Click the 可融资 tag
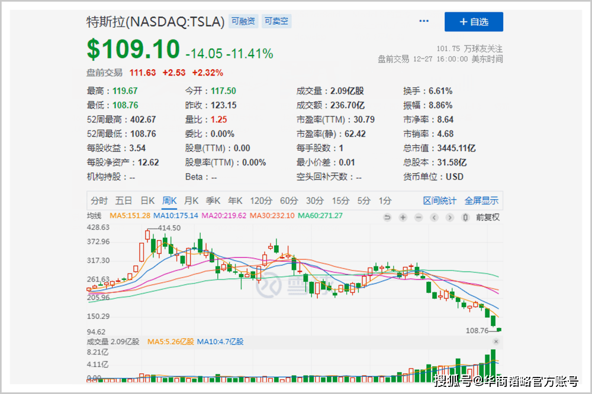The height and width of the screenshot is (394, 592). pos(243,21)
